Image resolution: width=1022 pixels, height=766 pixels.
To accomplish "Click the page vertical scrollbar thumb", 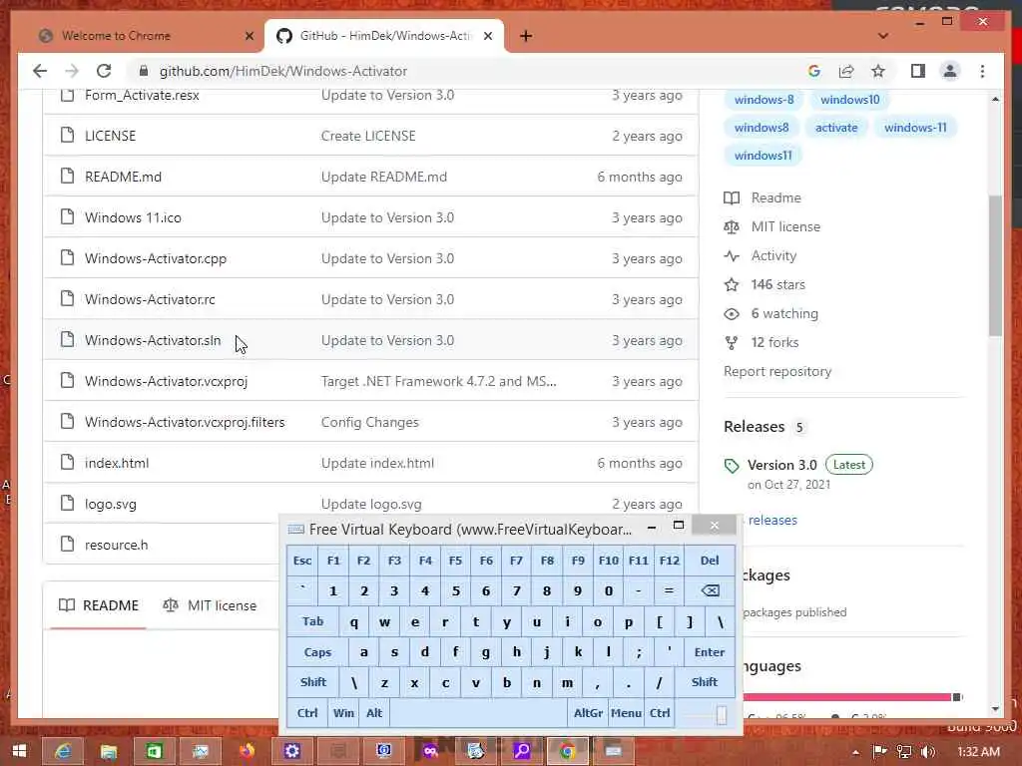I will pyautogui.click(x=995, y=265).
